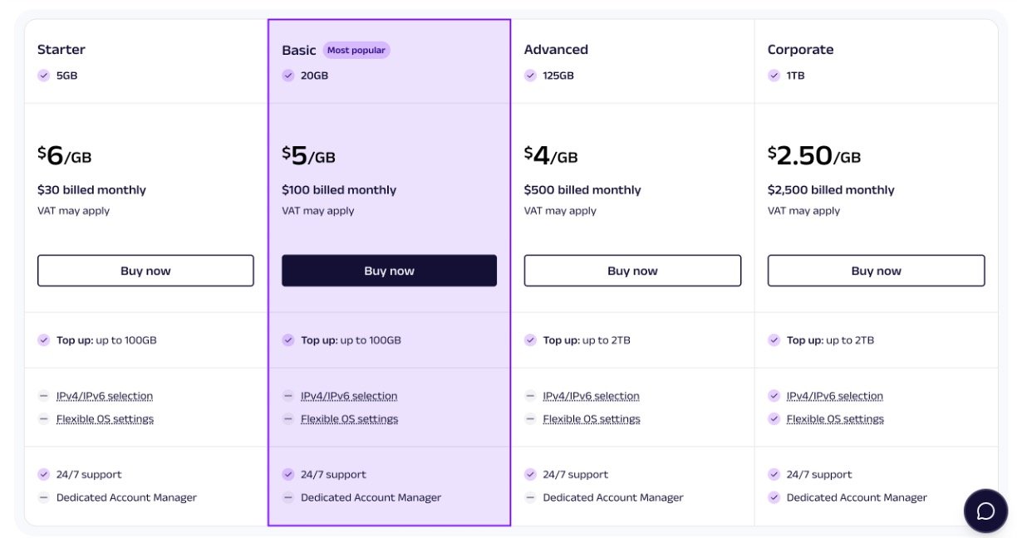Click Flexible OS settings link under Basic
The height and width of the screenshot is (538, 1017).
pos(349,419)
